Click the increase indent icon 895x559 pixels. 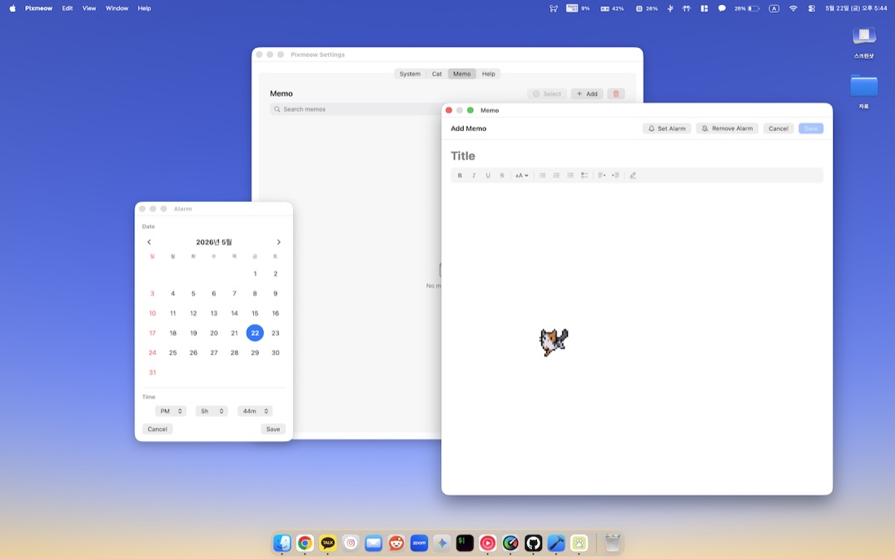pyautogui.click(x=616, y=175)
